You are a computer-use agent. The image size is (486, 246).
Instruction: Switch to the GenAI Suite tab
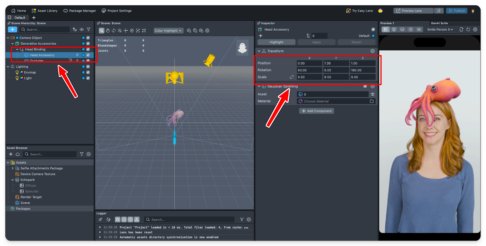point(439,23)
